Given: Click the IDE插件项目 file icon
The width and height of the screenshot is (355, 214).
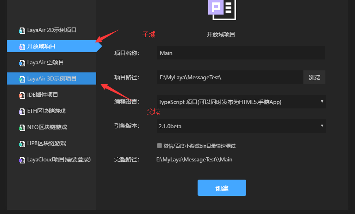Looking at the screenshot, I should [x=22, y=95].
